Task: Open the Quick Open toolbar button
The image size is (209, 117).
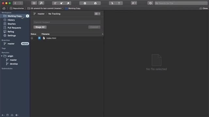Action: tap(34, 3)
